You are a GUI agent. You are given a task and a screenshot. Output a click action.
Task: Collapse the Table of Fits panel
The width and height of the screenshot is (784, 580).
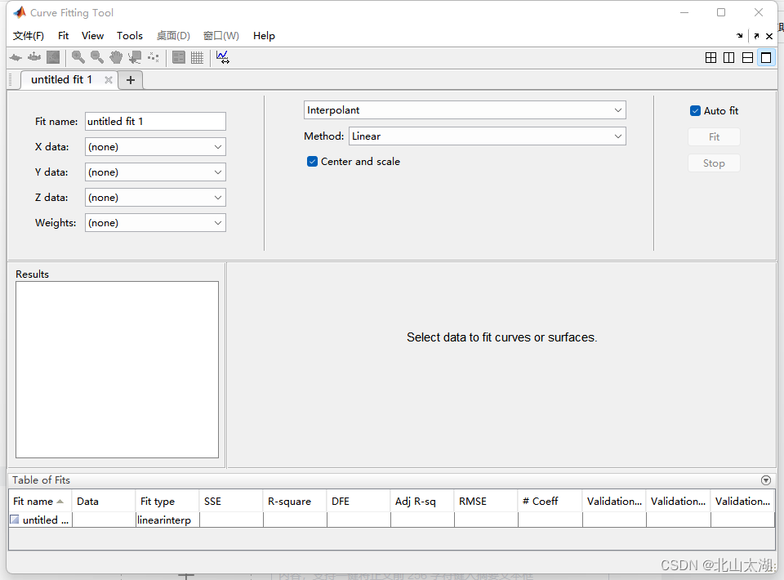coord(766,480)
